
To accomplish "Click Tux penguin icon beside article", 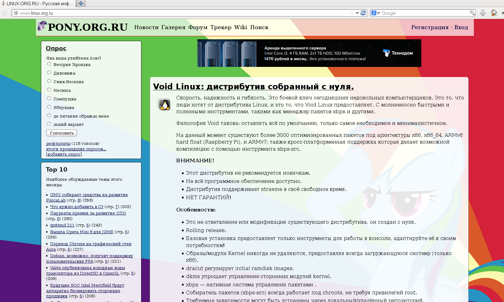I will click(x=165, y=105).
